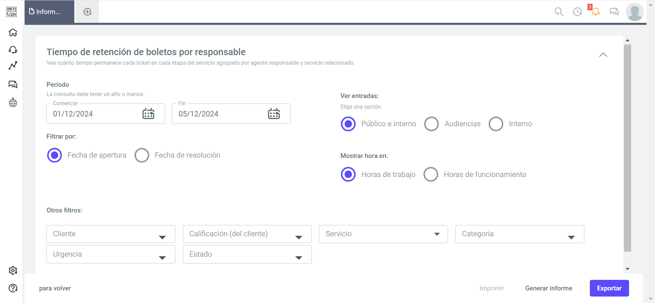Click the scrollbar up arrow
Screen dimensions: 655x303
[x=627, y=40]
